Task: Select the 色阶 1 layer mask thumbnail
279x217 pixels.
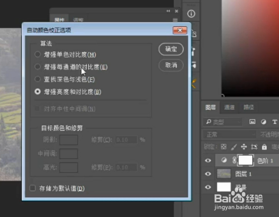Action: tap(245, 160)
